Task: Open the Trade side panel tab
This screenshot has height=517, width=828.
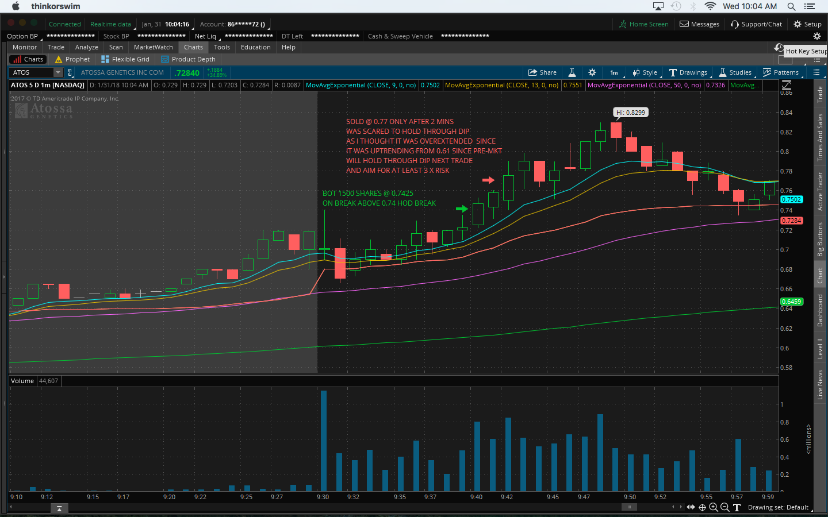Action: [x=820, y=94]
